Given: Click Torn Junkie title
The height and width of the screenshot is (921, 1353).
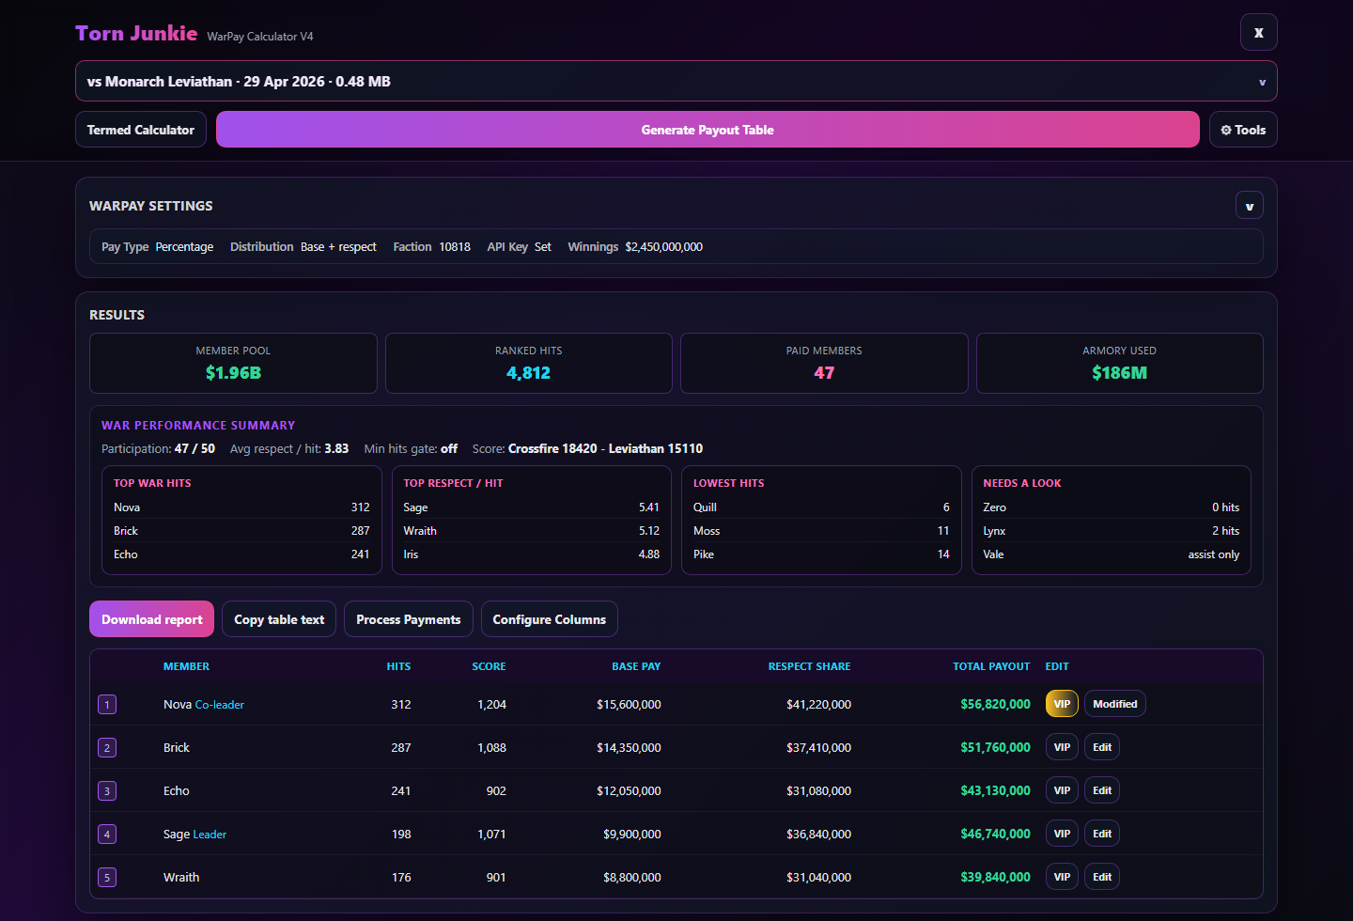Looking at the screenshot, I should tap(136, 34).
